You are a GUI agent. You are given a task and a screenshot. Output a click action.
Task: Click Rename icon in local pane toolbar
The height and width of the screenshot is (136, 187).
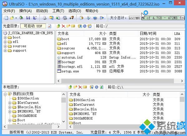click(85, 87)
